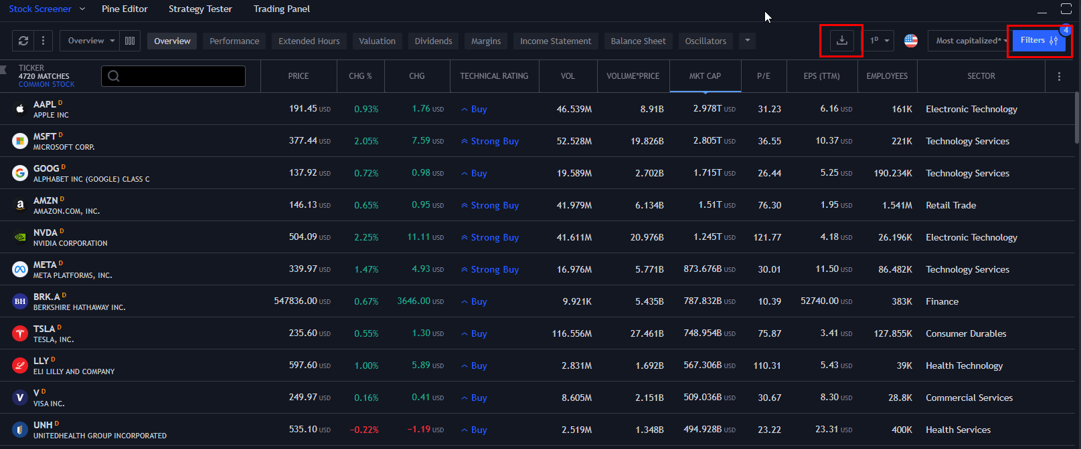Open the BRK.A ticker symbol
The width and height of the screenshot is (1081, 449).
47,297
